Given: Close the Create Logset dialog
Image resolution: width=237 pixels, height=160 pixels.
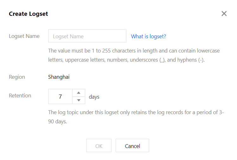Looking at the screenshot, I should [x=224, y=14].
